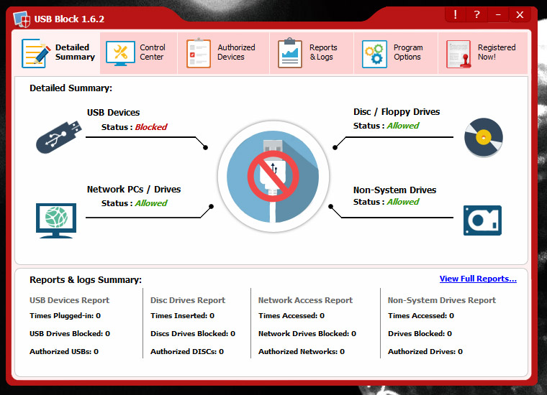Open the View Full Reports link
Image resolution: width=547 pixels, height=395 pixels.
click(478, 279)
